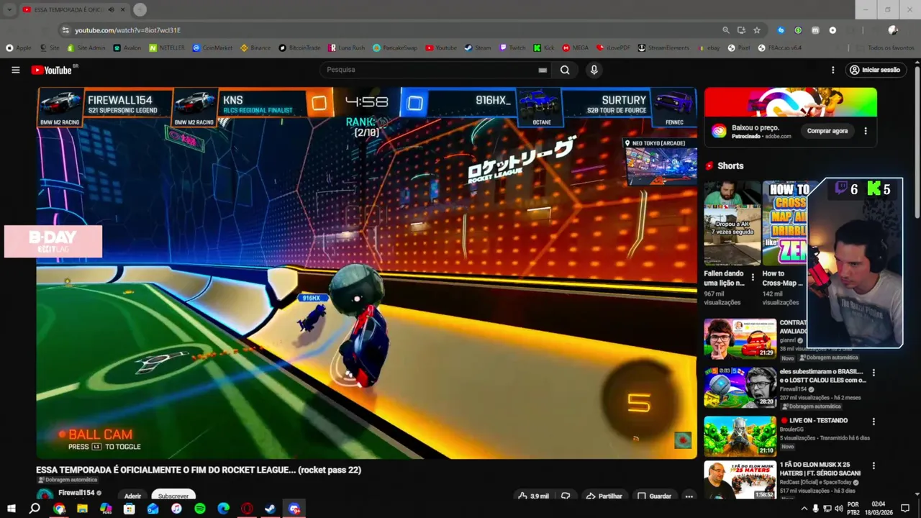Open YouTube settings three-dot menu near sign-in
Viewport: 921px width, 518px height.
pyautogui.click(x=832, y=70)
